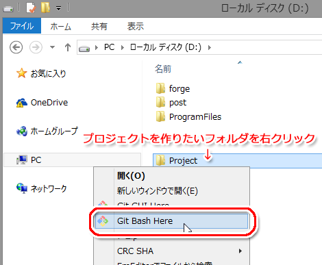The width and height of the screenshot is (322, 265).
Task: Select the Project folder name
Action: pos(183,161)
